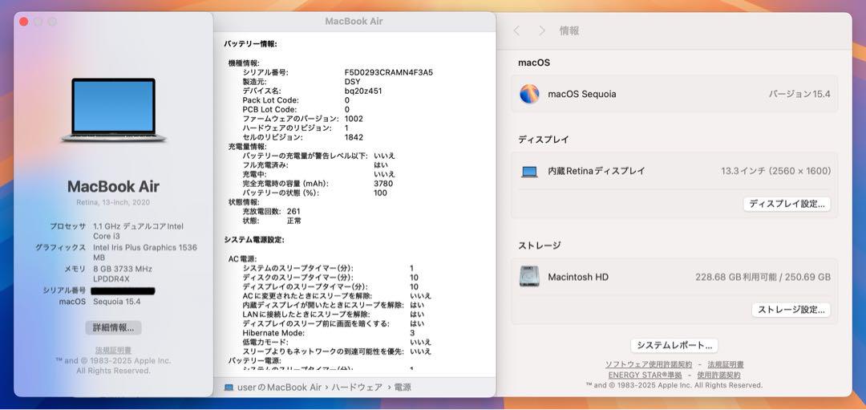The width and height of the screenshot is (866, 410).
Task: Open システムレポート... button
Action: point(674,345)
